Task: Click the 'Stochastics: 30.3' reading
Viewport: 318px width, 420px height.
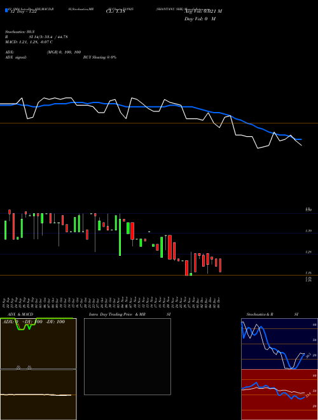Action: click(20, 32)
